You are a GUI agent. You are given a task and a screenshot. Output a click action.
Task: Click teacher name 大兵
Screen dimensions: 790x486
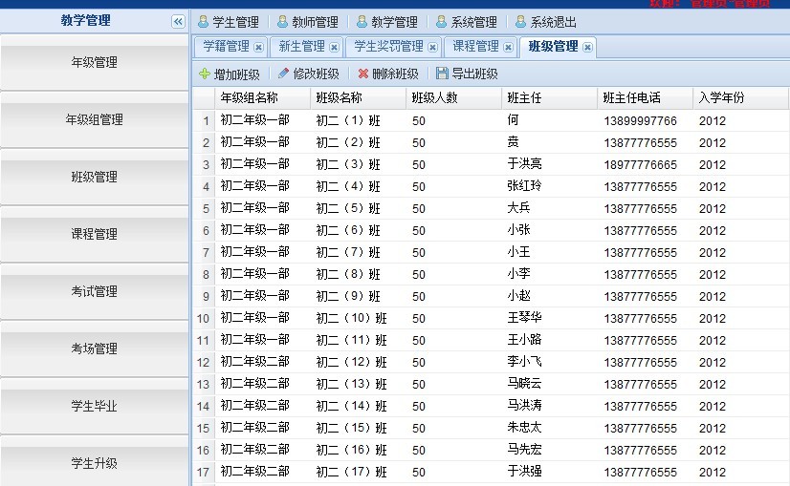coord(519,208)
